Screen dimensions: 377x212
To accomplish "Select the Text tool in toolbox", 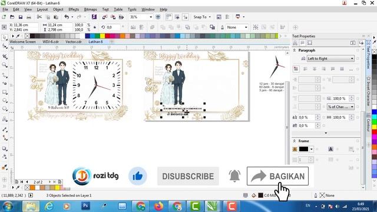I will [4, 119].
